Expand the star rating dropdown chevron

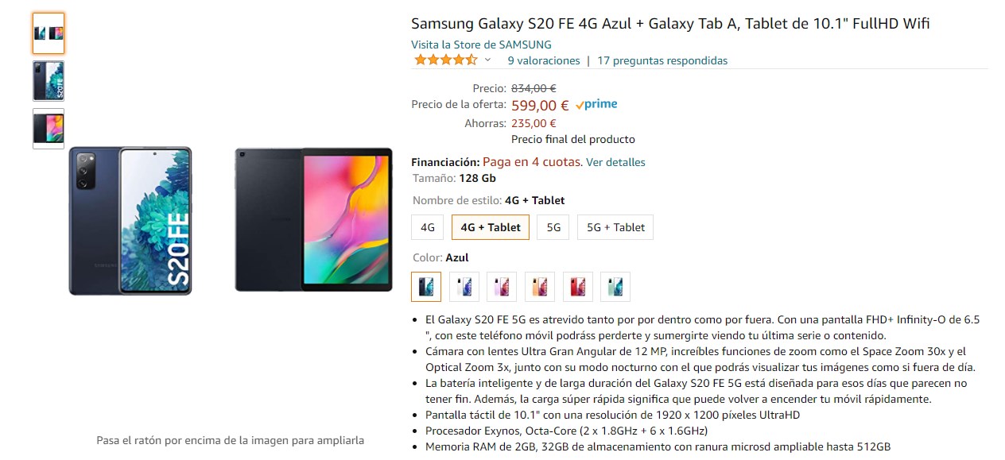click(488, 60)
